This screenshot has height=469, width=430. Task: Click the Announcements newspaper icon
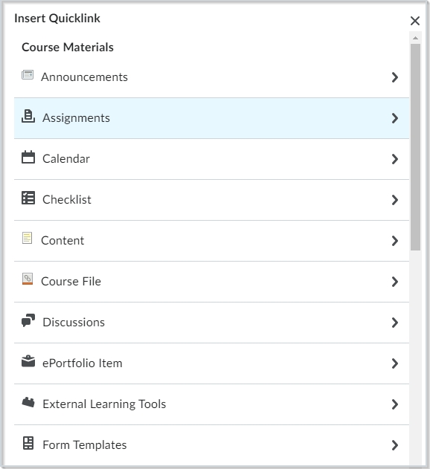28,75
